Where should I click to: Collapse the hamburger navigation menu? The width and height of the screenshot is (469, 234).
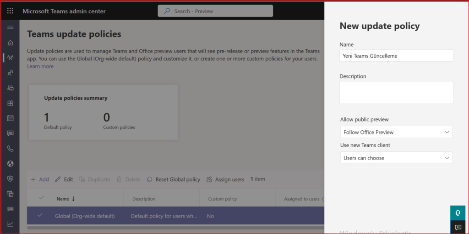[x=10, y=27]
